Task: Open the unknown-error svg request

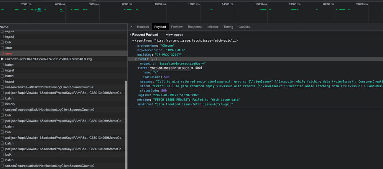Action: [x=64, y=59]
